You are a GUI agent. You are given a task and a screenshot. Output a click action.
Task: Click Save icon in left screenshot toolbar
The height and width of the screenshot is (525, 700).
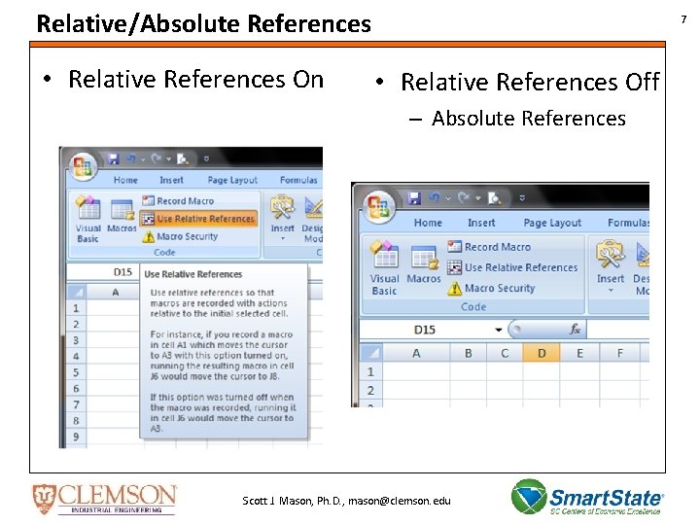click(114, 158)
